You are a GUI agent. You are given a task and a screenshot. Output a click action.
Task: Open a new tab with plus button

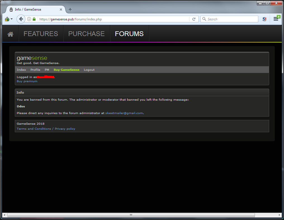pyautogui.click(x=70, y=10)
